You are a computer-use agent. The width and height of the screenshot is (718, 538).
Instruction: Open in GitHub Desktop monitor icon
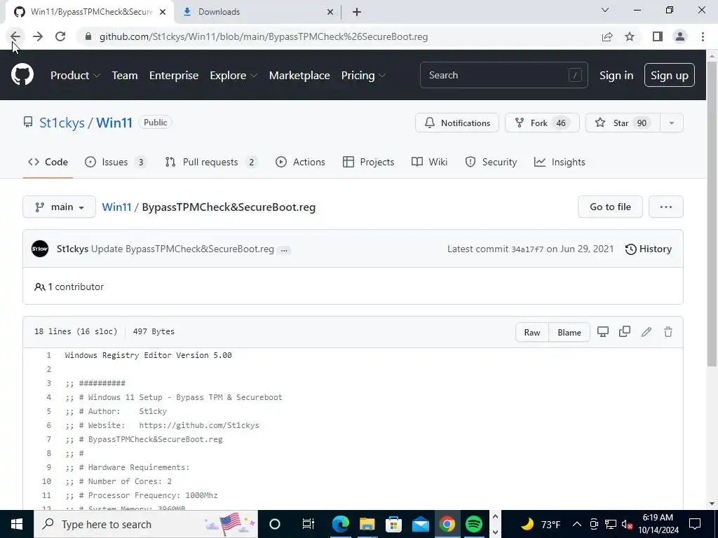[602, 332]
